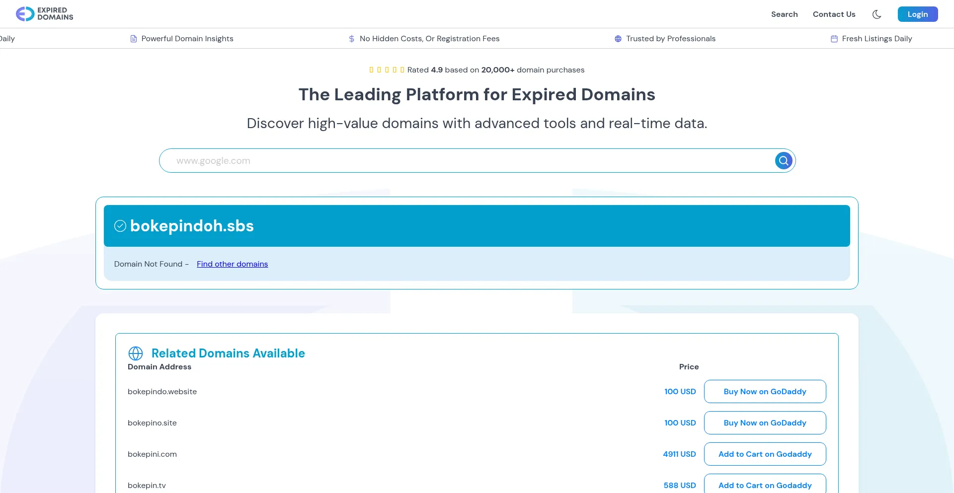Click the document icon beside Powerful Domain Insights
The width and height of the screenshot is (954, 493).
click(134, 39)
